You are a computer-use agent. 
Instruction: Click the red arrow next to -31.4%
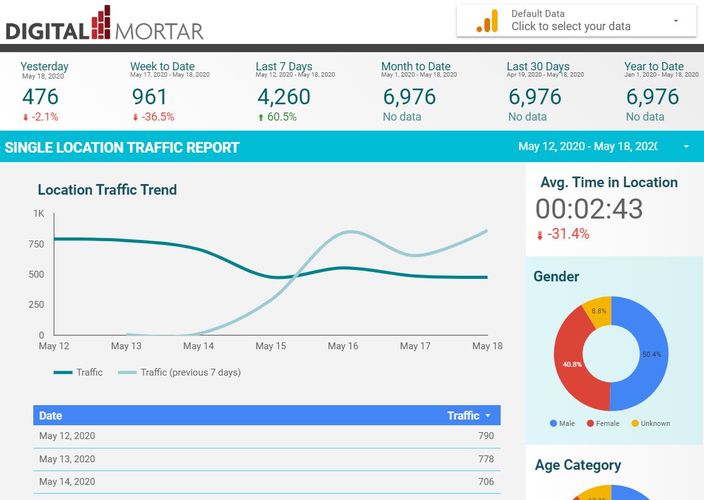click(540, 235)
